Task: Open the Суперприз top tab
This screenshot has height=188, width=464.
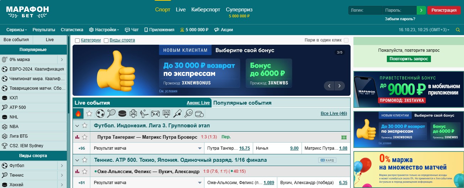Action: [239, 10]
